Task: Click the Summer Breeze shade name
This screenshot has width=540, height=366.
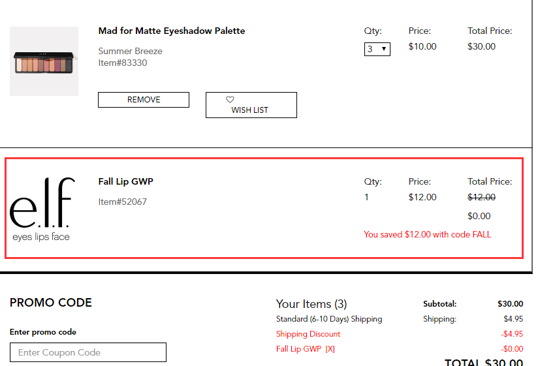Action: [x=130, y=52]
